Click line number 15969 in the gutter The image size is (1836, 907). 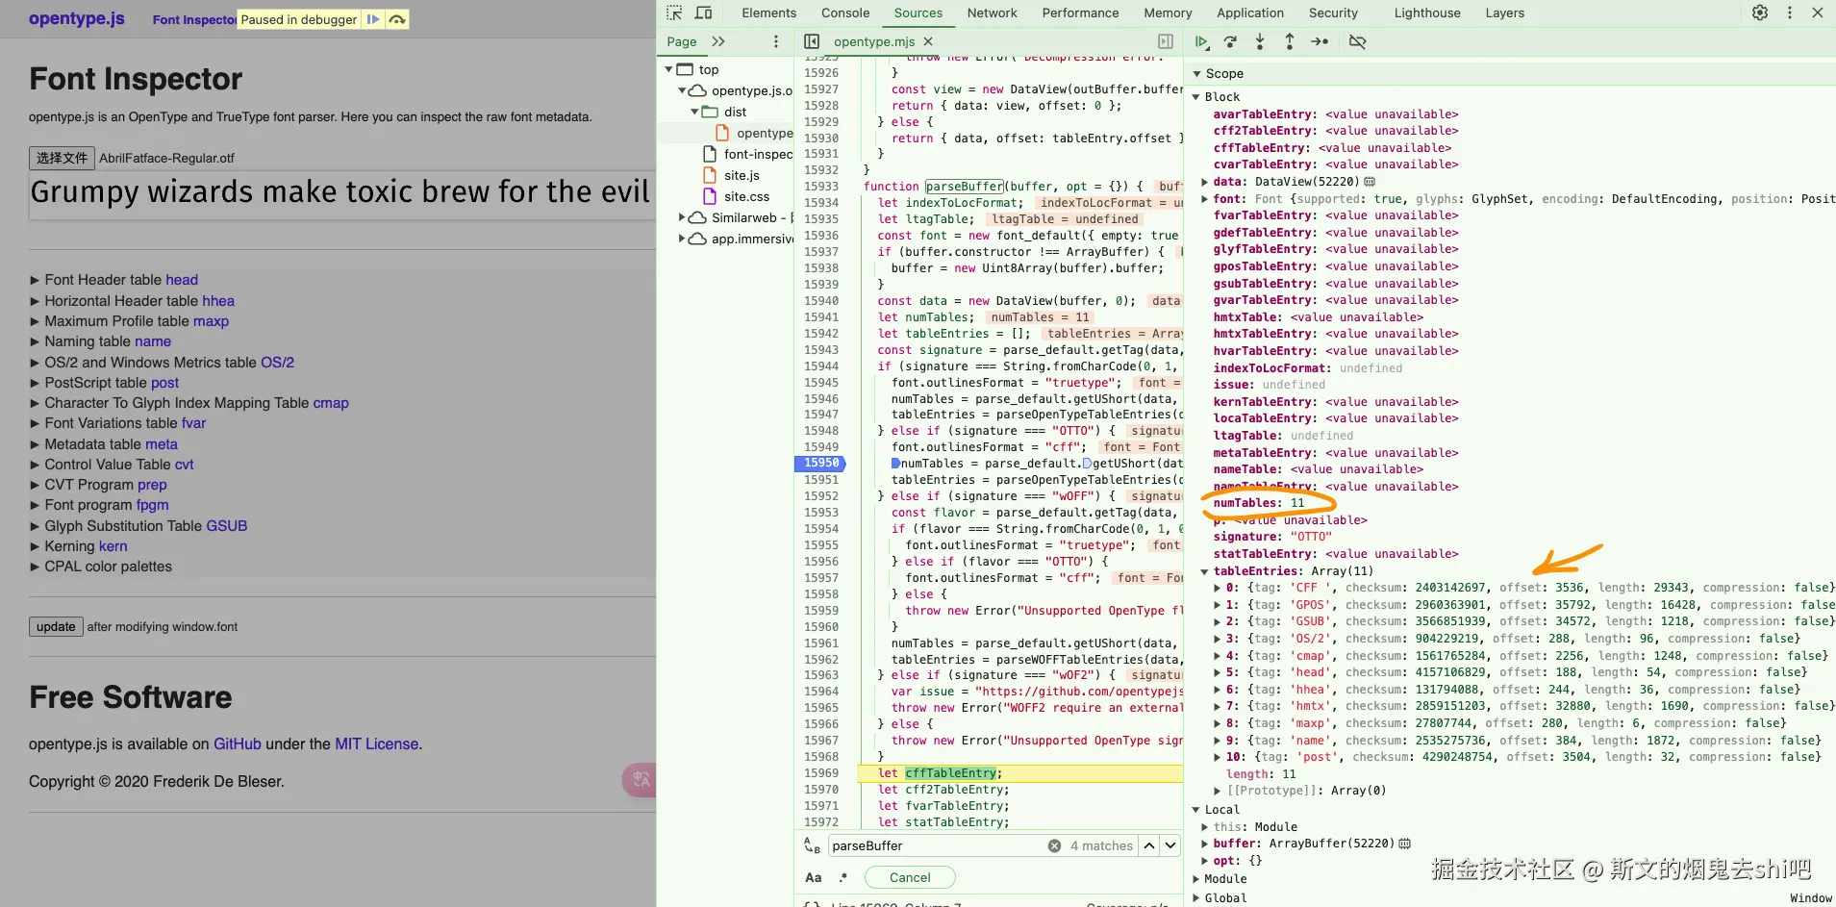pos(820,773)
